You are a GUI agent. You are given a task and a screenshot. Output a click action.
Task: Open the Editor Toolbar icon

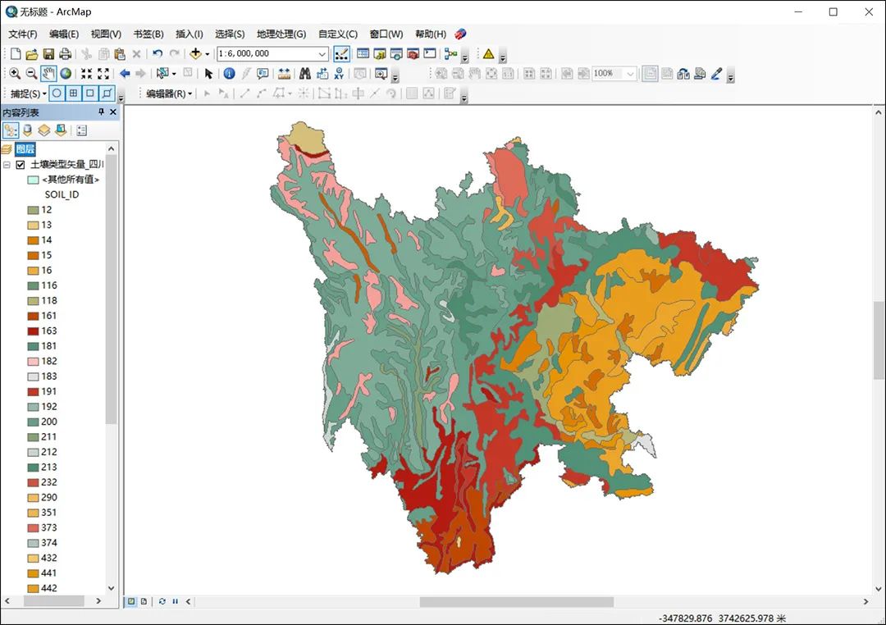pos(341,53)
